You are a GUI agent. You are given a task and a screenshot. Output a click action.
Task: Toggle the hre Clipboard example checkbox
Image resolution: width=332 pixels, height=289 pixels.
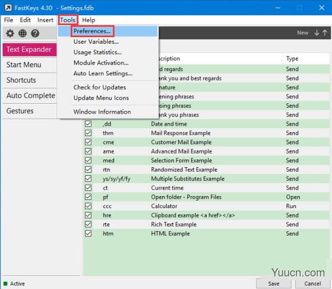click(88, 215)
